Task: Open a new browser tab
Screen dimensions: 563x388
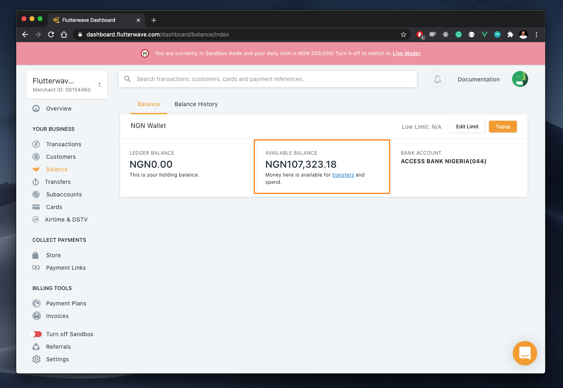Action: point(154,20)
